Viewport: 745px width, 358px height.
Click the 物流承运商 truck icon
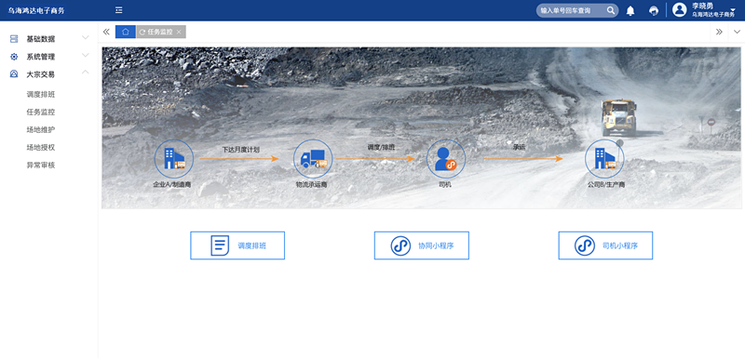(x=313, y=159)
